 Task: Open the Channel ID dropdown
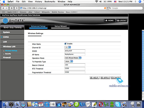67,47
